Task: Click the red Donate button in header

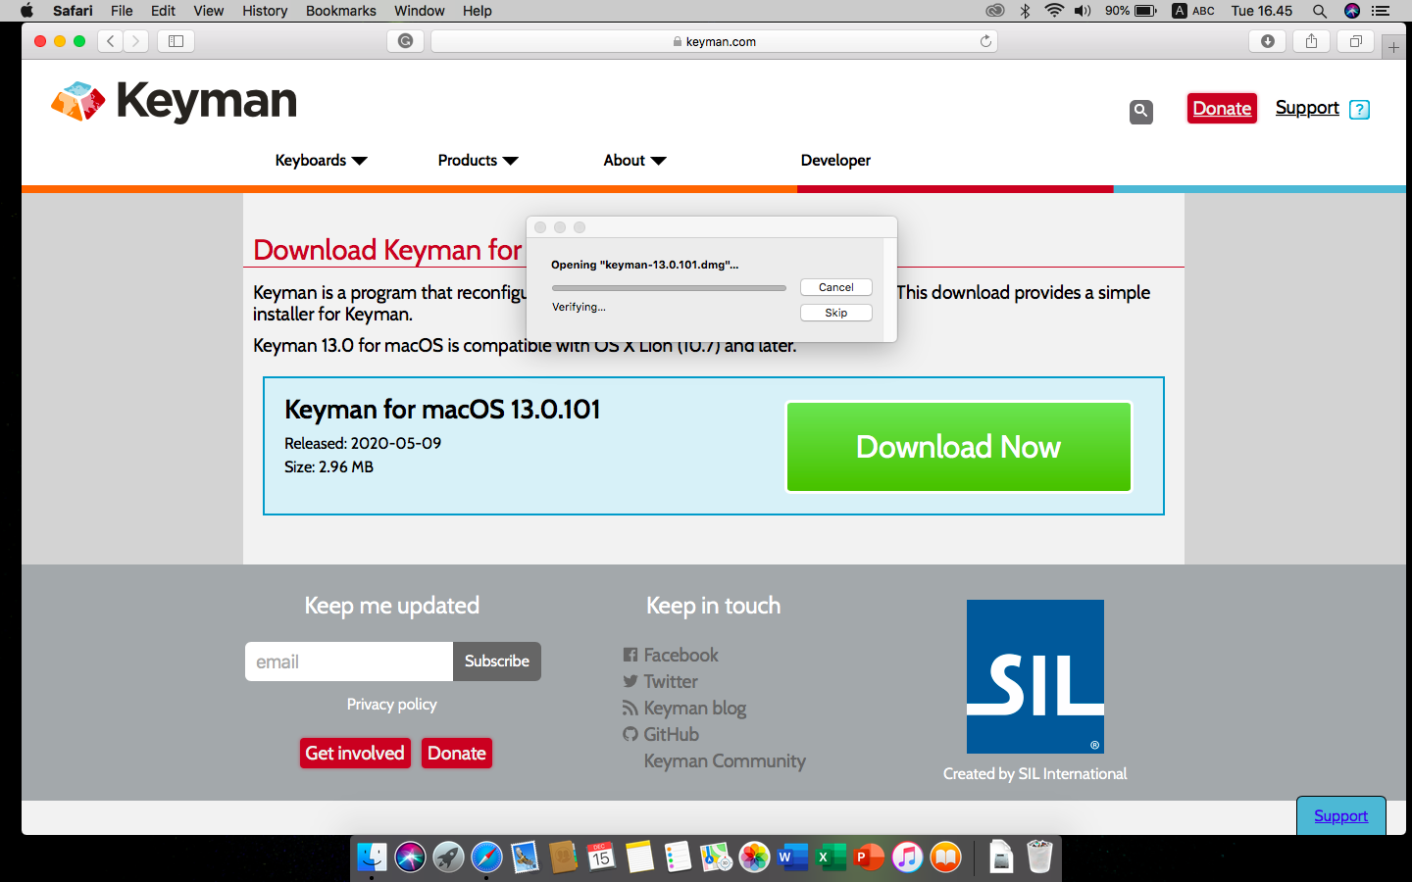Action: (1222, 108)
